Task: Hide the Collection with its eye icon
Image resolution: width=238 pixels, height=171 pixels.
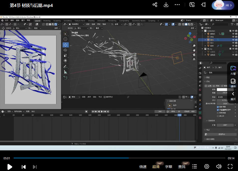Action: 233,31
